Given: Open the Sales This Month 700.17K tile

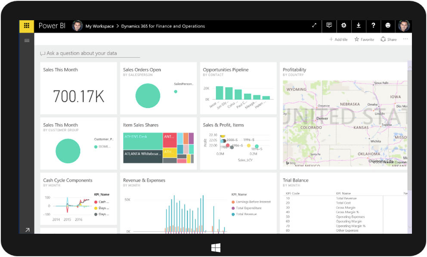Looking at the screenshot, I should coord(78,88).
